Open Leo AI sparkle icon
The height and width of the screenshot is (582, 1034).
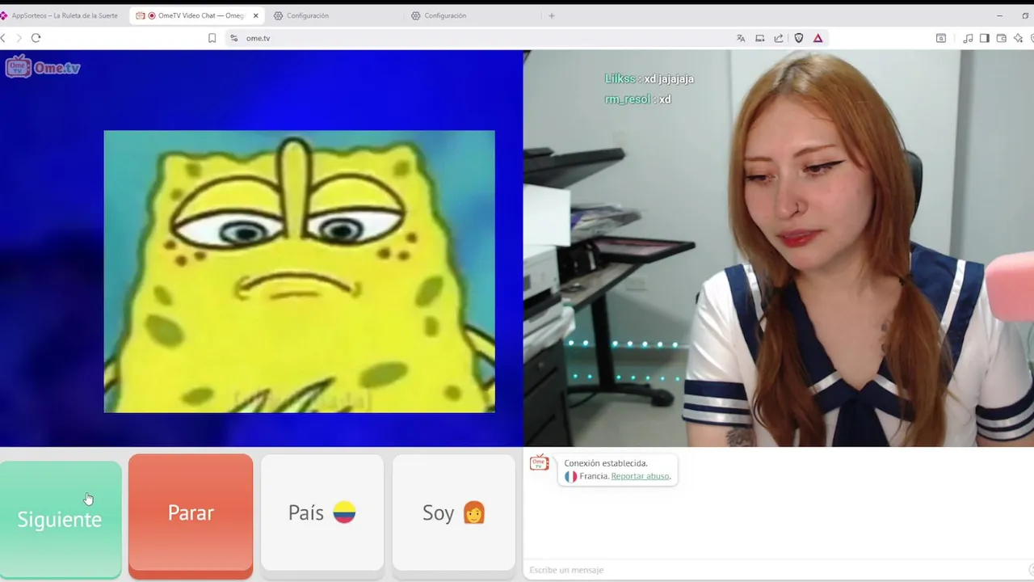pyautogui.click(x=1017, y=38)
